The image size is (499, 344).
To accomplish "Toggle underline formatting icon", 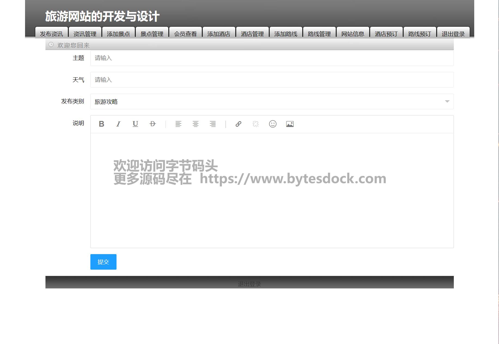I will (135, 124).
